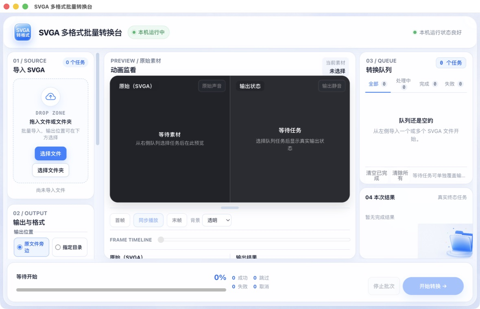
Task: Click the 成功 count in progress bar
Action: tap(240, 278)
